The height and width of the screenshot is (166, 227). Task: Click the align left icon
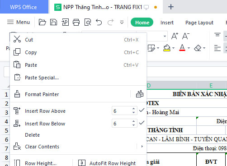coord(218,48)
